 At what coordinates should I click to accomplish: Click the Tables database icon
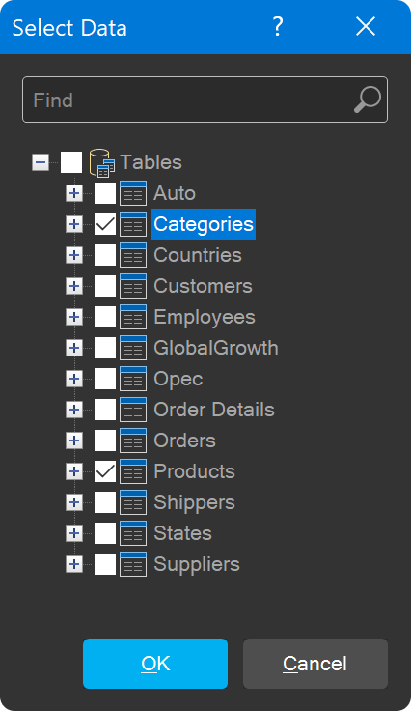(102, 163)
